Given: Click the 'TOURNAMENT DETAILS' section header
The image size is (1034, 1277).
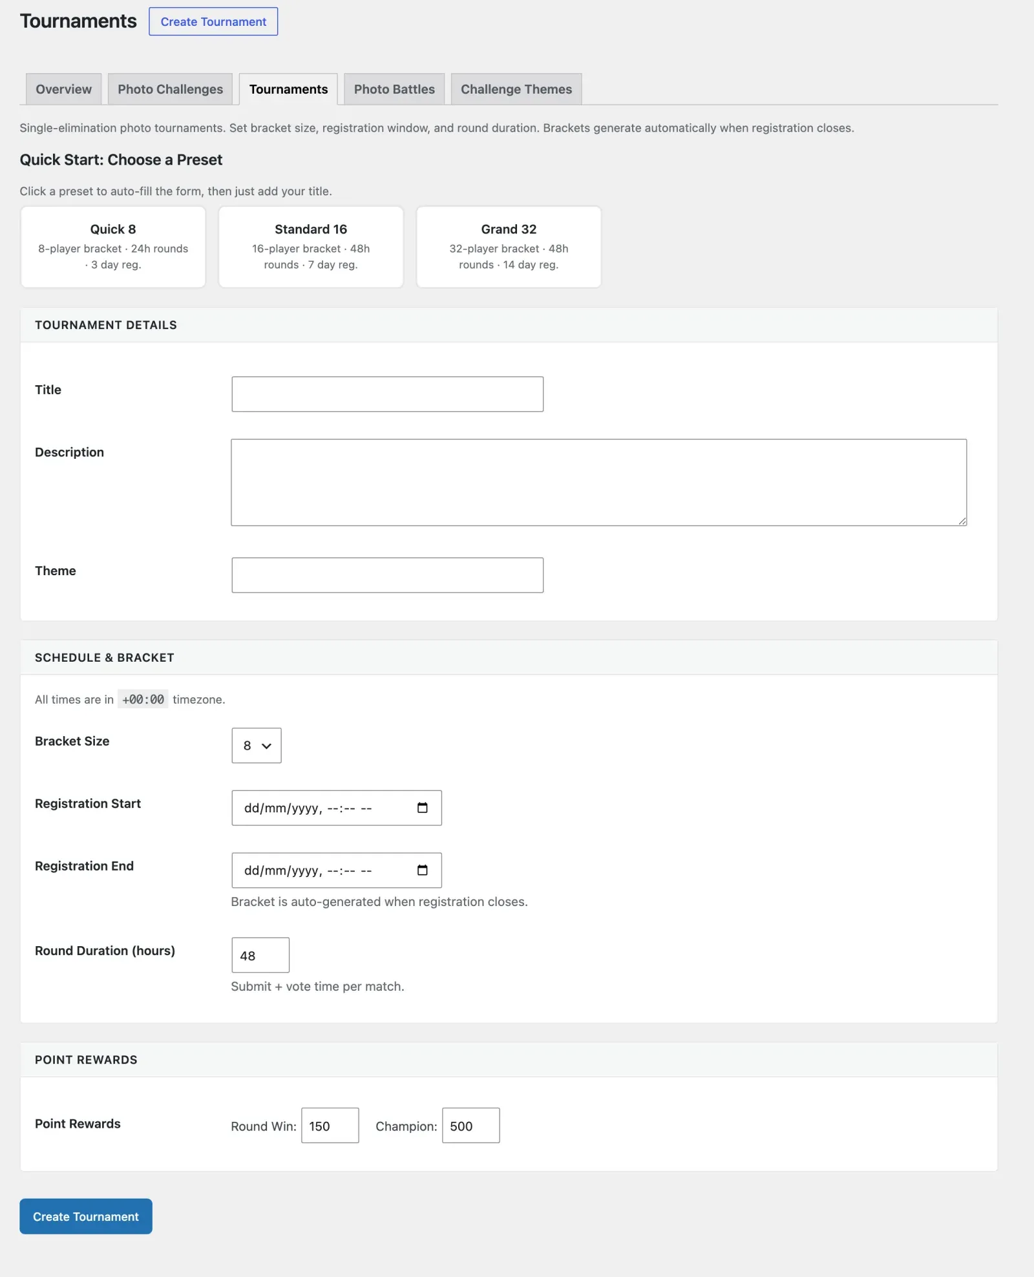Looking at the screenshot, I should 106,325.
